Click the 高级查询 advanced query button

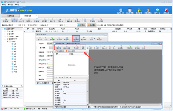(x=92, y=25)
